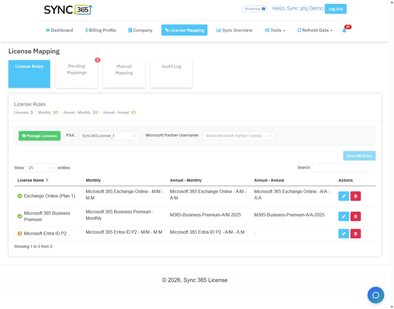This screenshot has width=394, height=309.
Task: Select License Mapping in navigation
Action: click(x=184, y=30)
